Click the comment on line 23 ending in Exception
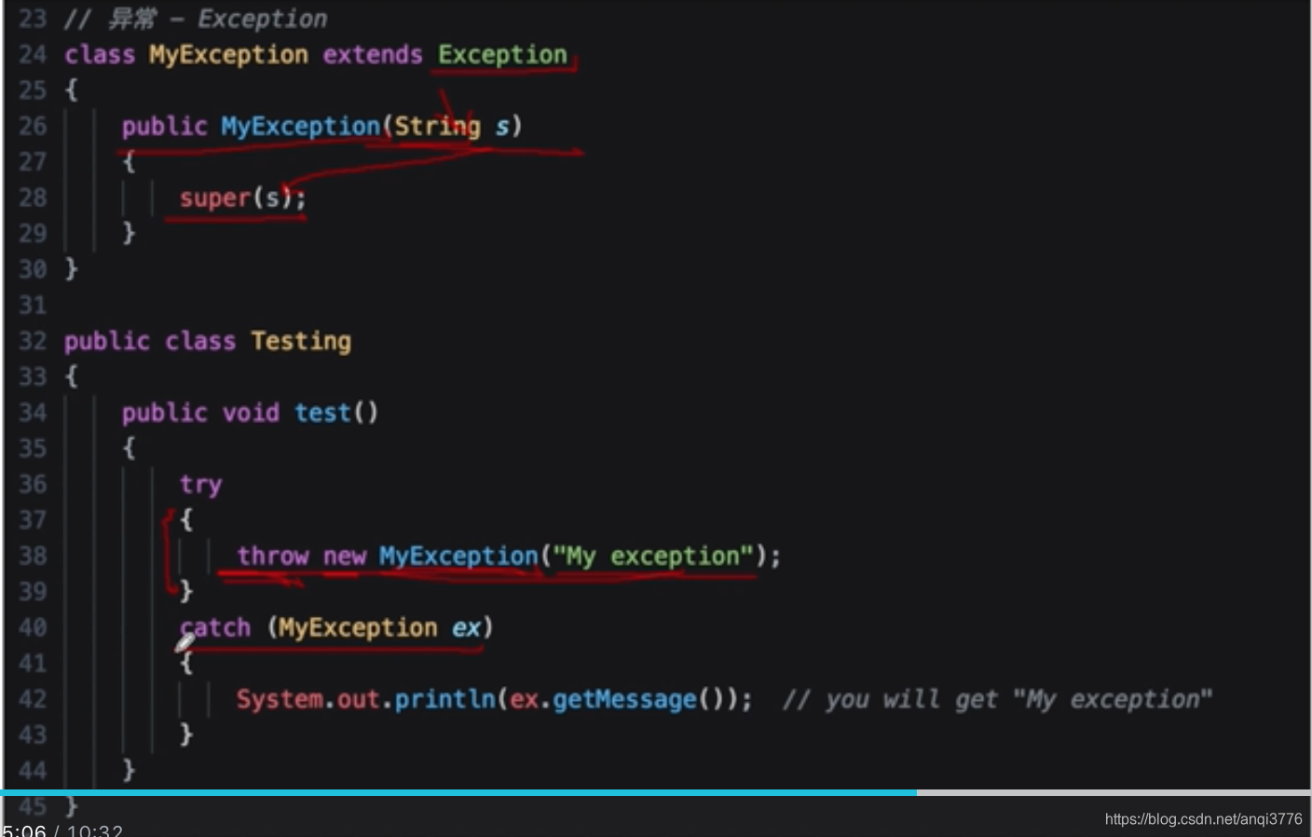 coord(196,19)
